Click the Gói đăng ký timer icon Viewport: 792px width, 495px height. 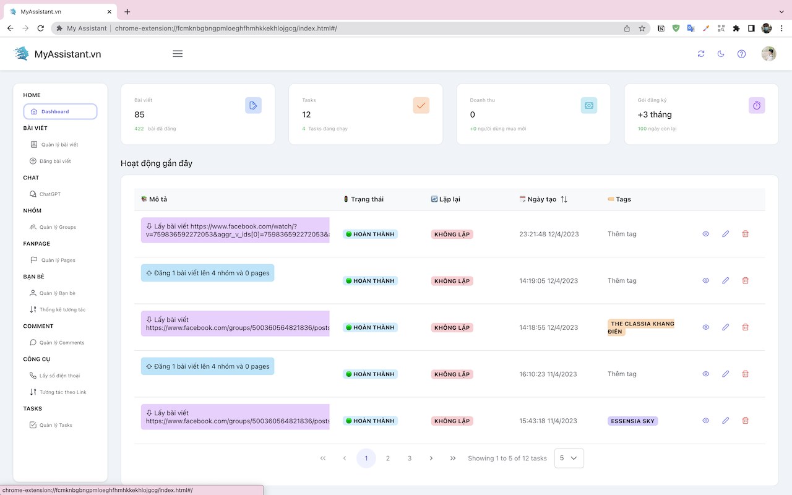(x=757, y=105)
